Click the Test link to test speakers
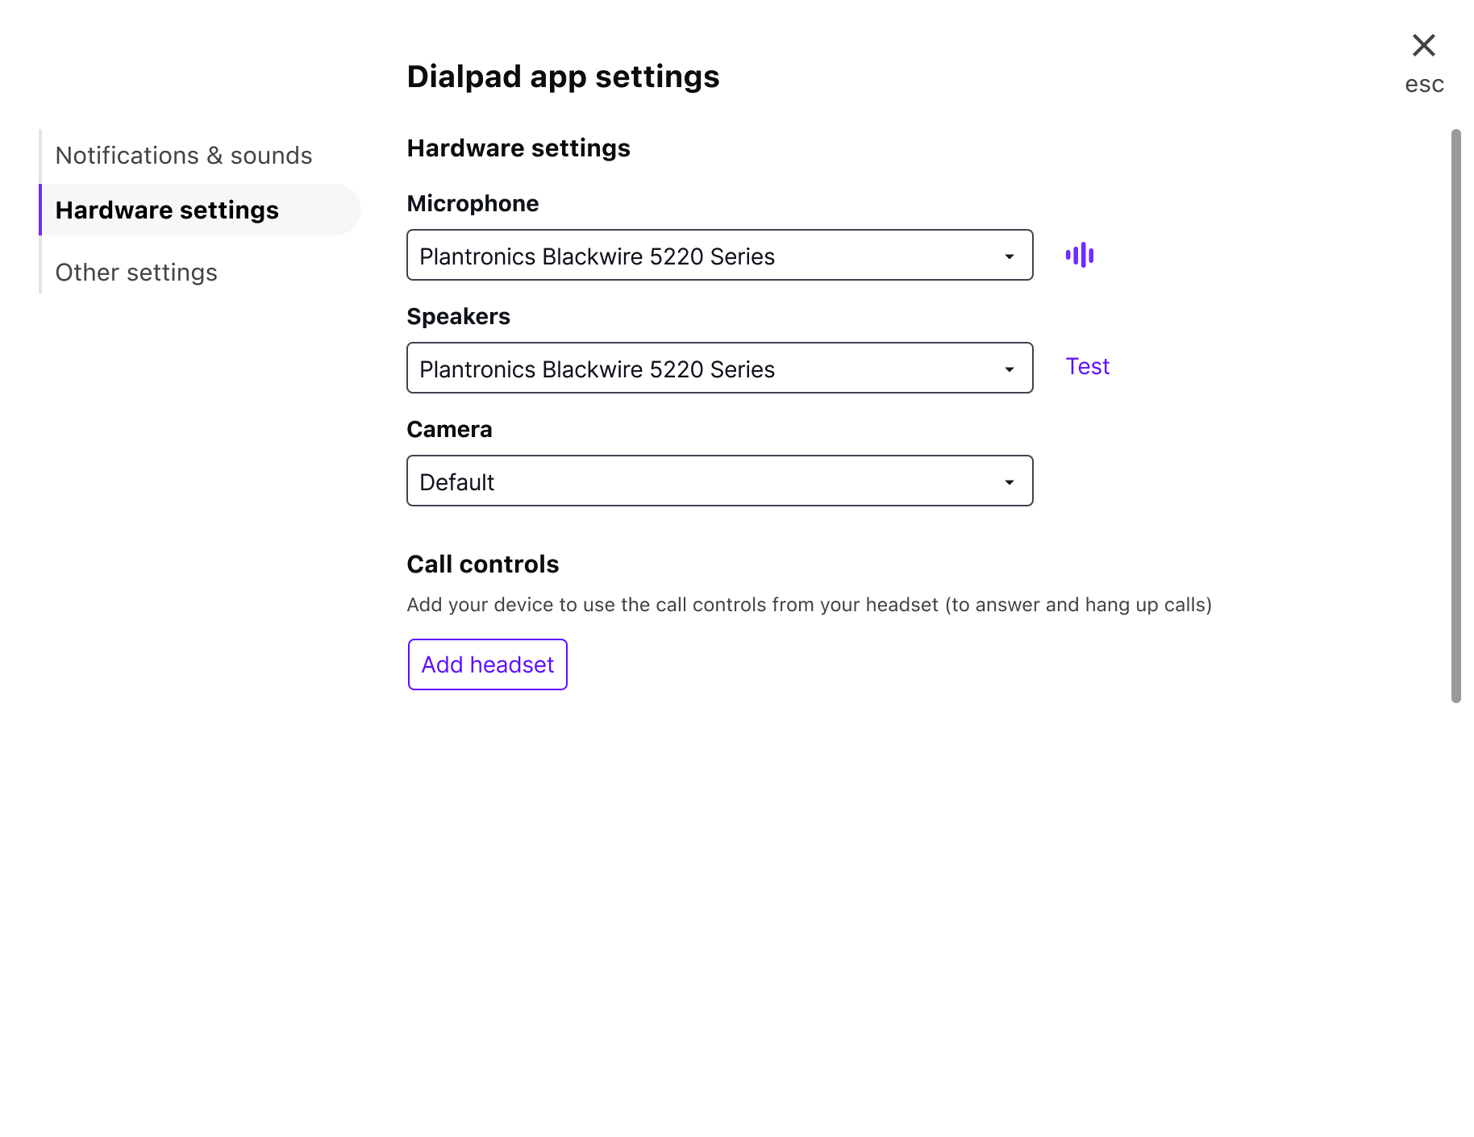Screen dimensions: 1474x1137 pos(1088,366)
